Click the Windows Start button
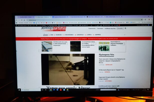This screenshot has height=102, width=154. [19, 90]
